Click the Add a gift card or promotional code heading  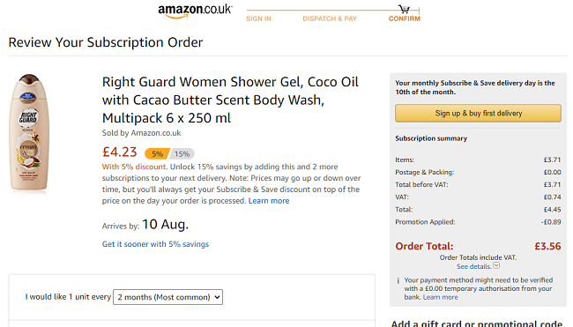click(x=477, y=323)
